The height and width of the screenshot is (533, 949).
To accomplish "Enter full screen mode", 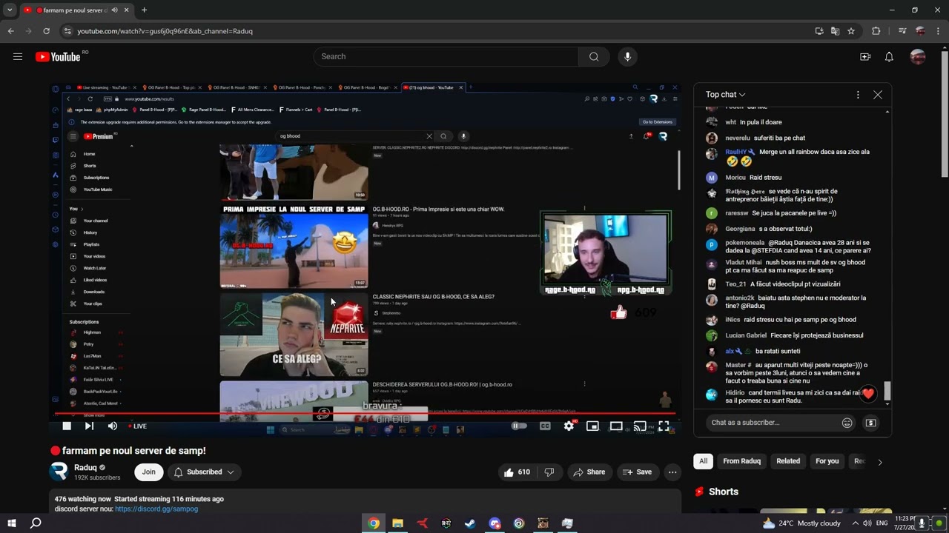I will [x=664, y=426].
